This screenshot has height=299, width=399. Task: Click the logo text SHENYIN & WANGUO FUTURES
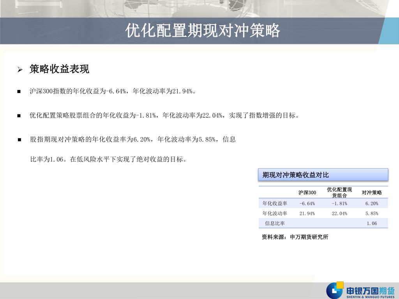[370, 297]
